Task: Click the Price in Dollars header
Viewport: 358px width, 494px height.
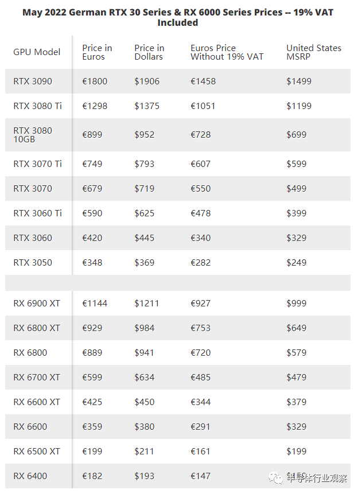Action: (x=149, y=52)
